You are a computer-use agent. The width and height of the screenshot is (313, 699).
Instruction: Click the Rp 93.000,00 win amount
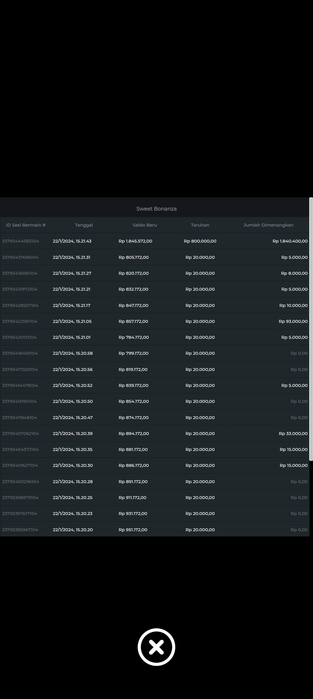coord(293,321)
